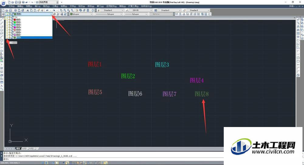Open the 标注 menu

tap(81, 6)
